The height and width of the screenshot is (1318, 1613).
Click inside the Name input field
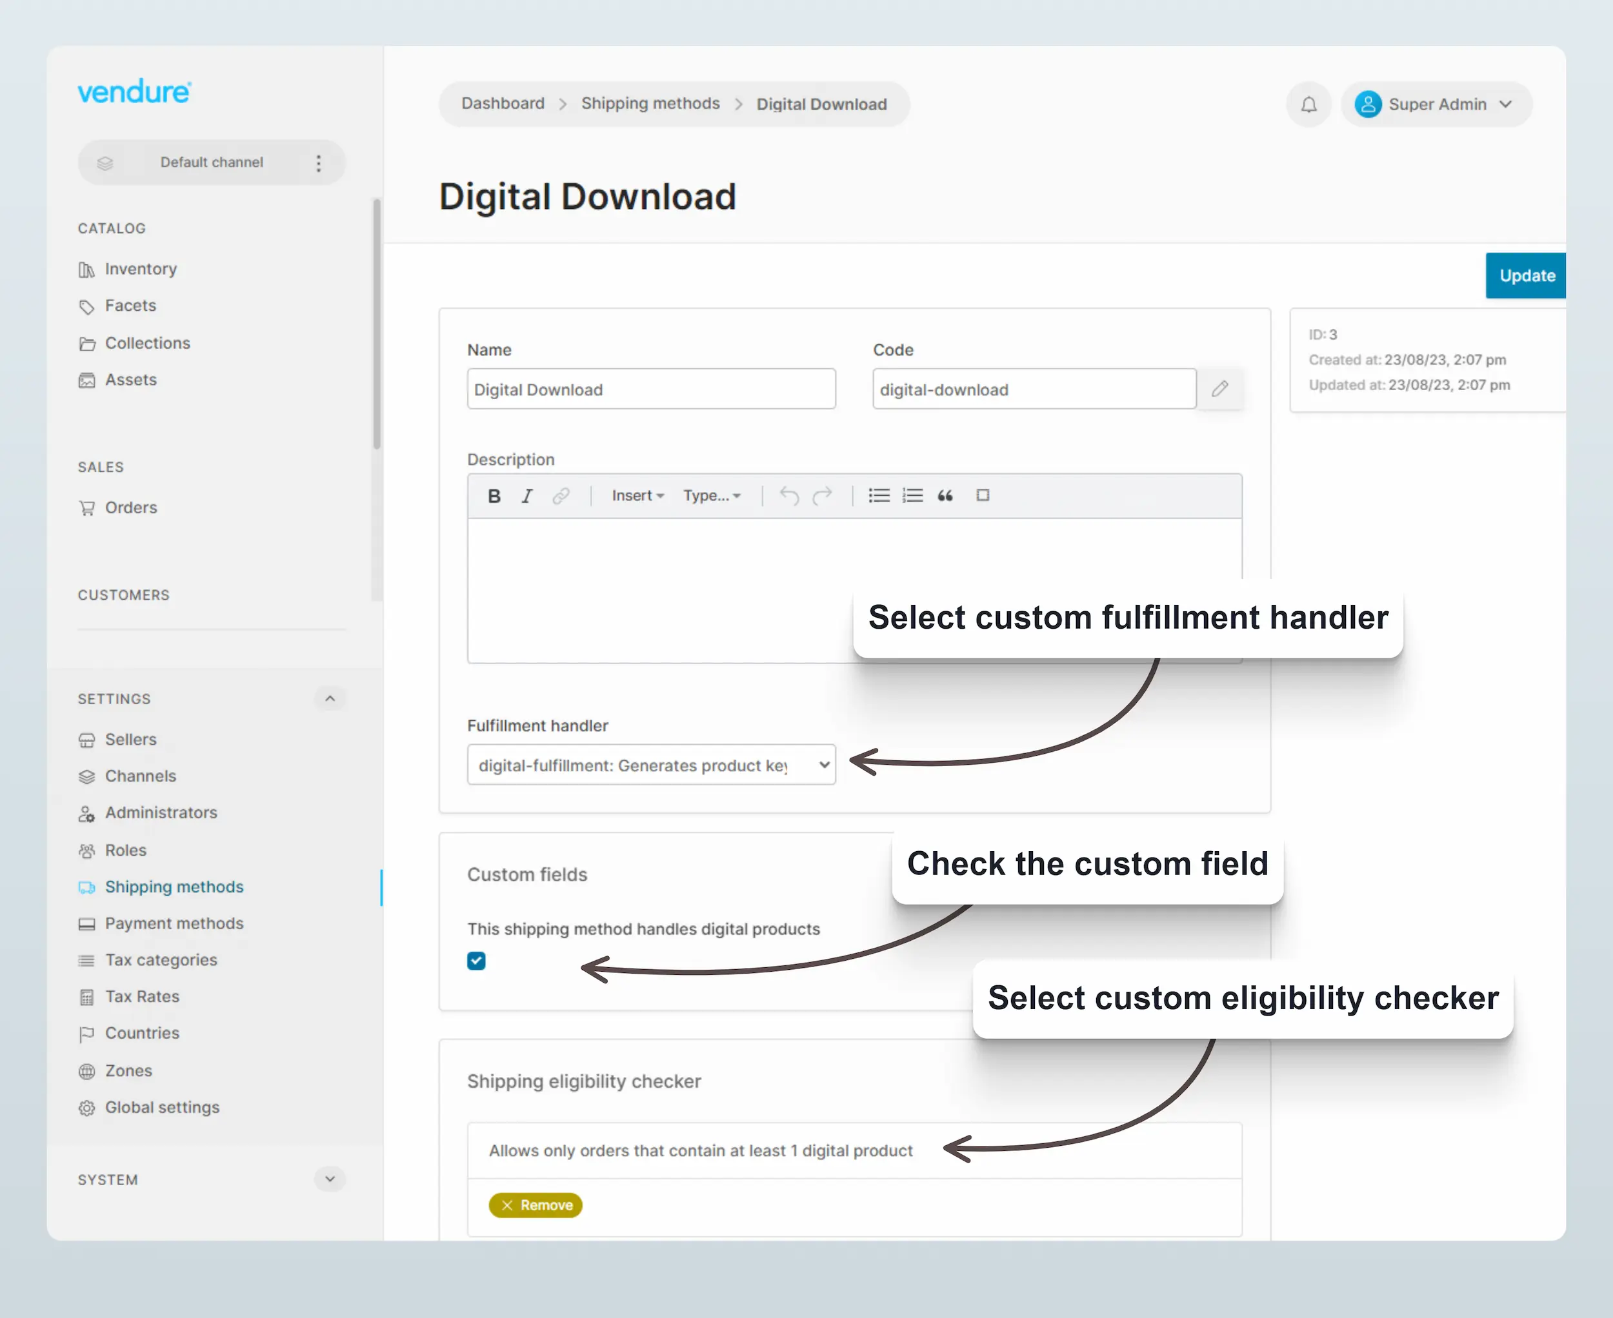(650, 389)
